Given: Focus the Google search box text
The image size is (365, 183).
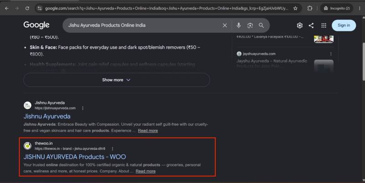Looking at the screenshot, I should [x=107, y=25].
